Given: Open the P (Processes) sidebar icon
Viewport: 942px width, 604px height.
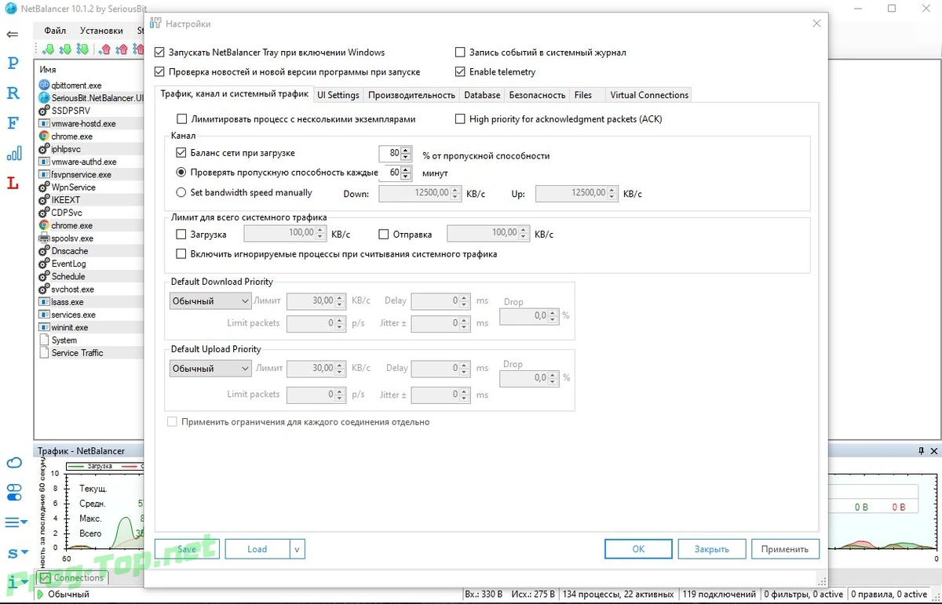Looking at the screenshot, I should click(x=13, y=64).
